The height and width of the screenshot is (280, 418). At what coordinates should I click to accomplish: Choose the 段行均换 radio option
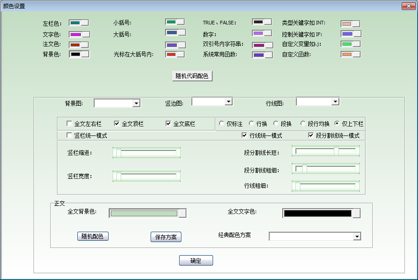point(303,124)
